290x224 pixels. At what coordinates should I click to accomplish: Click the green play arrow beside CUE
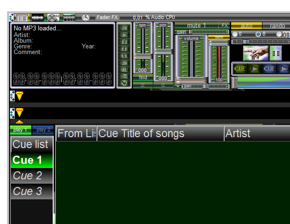pos(255,69)
